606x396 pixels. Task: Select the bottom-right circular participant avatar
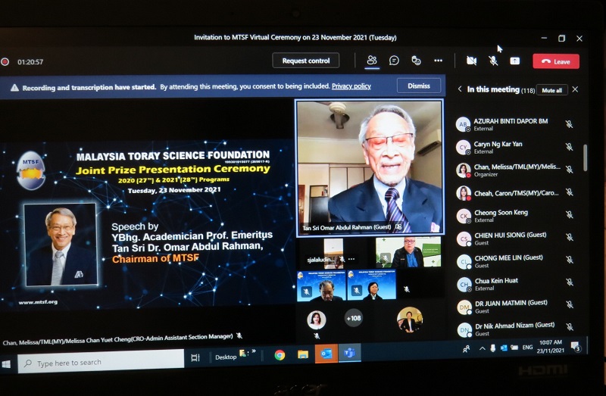pyautogui.click(x=409, y=320)
